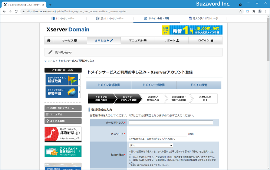The image size is (270, 170).
Task: Bookmark this page with the star icon
Action: point(240,11)
